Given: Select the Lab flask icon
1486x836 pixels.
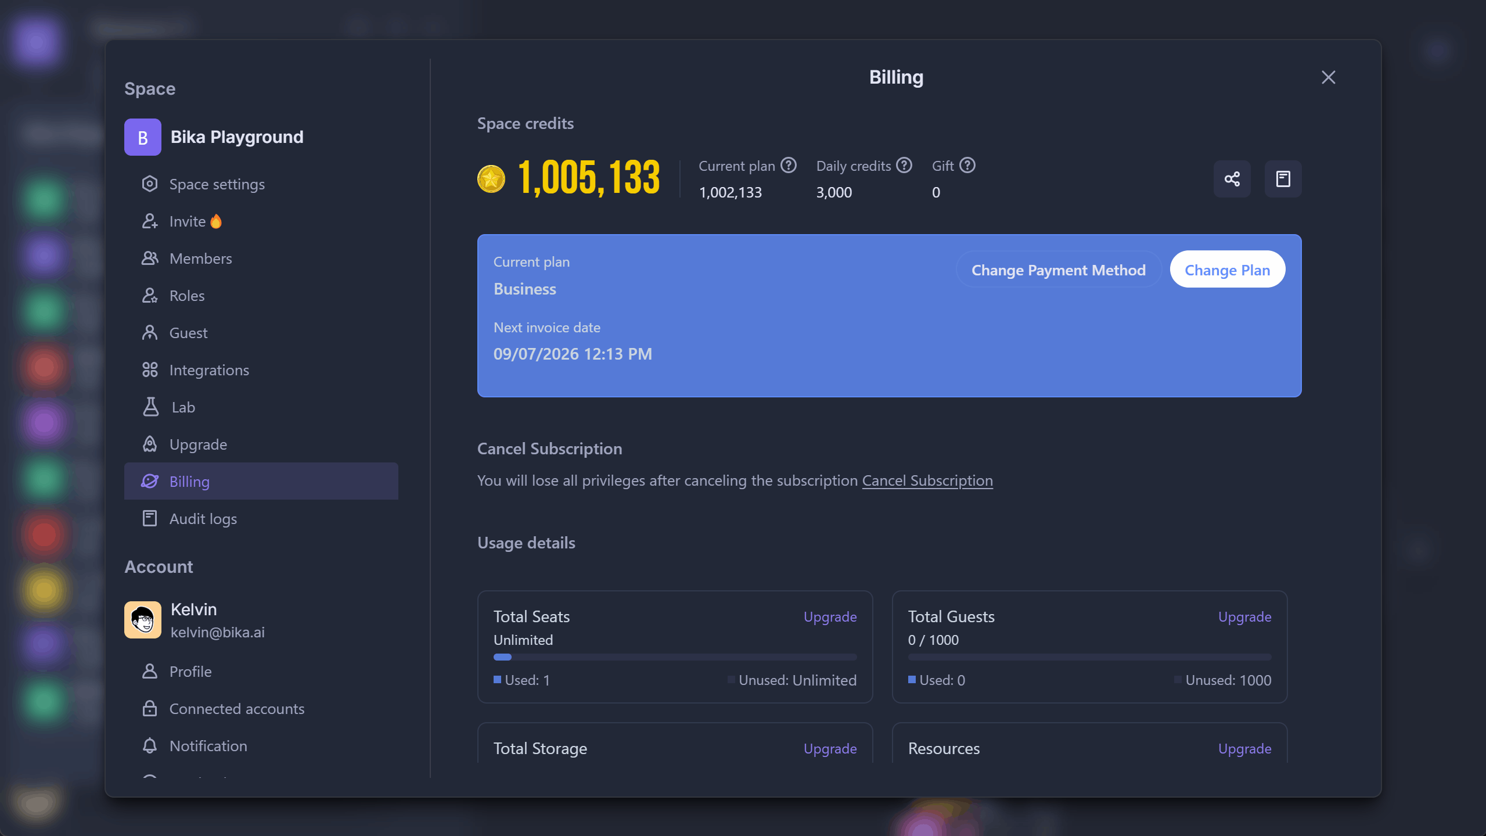Looking at the screenshot, I should pos(150,407).
